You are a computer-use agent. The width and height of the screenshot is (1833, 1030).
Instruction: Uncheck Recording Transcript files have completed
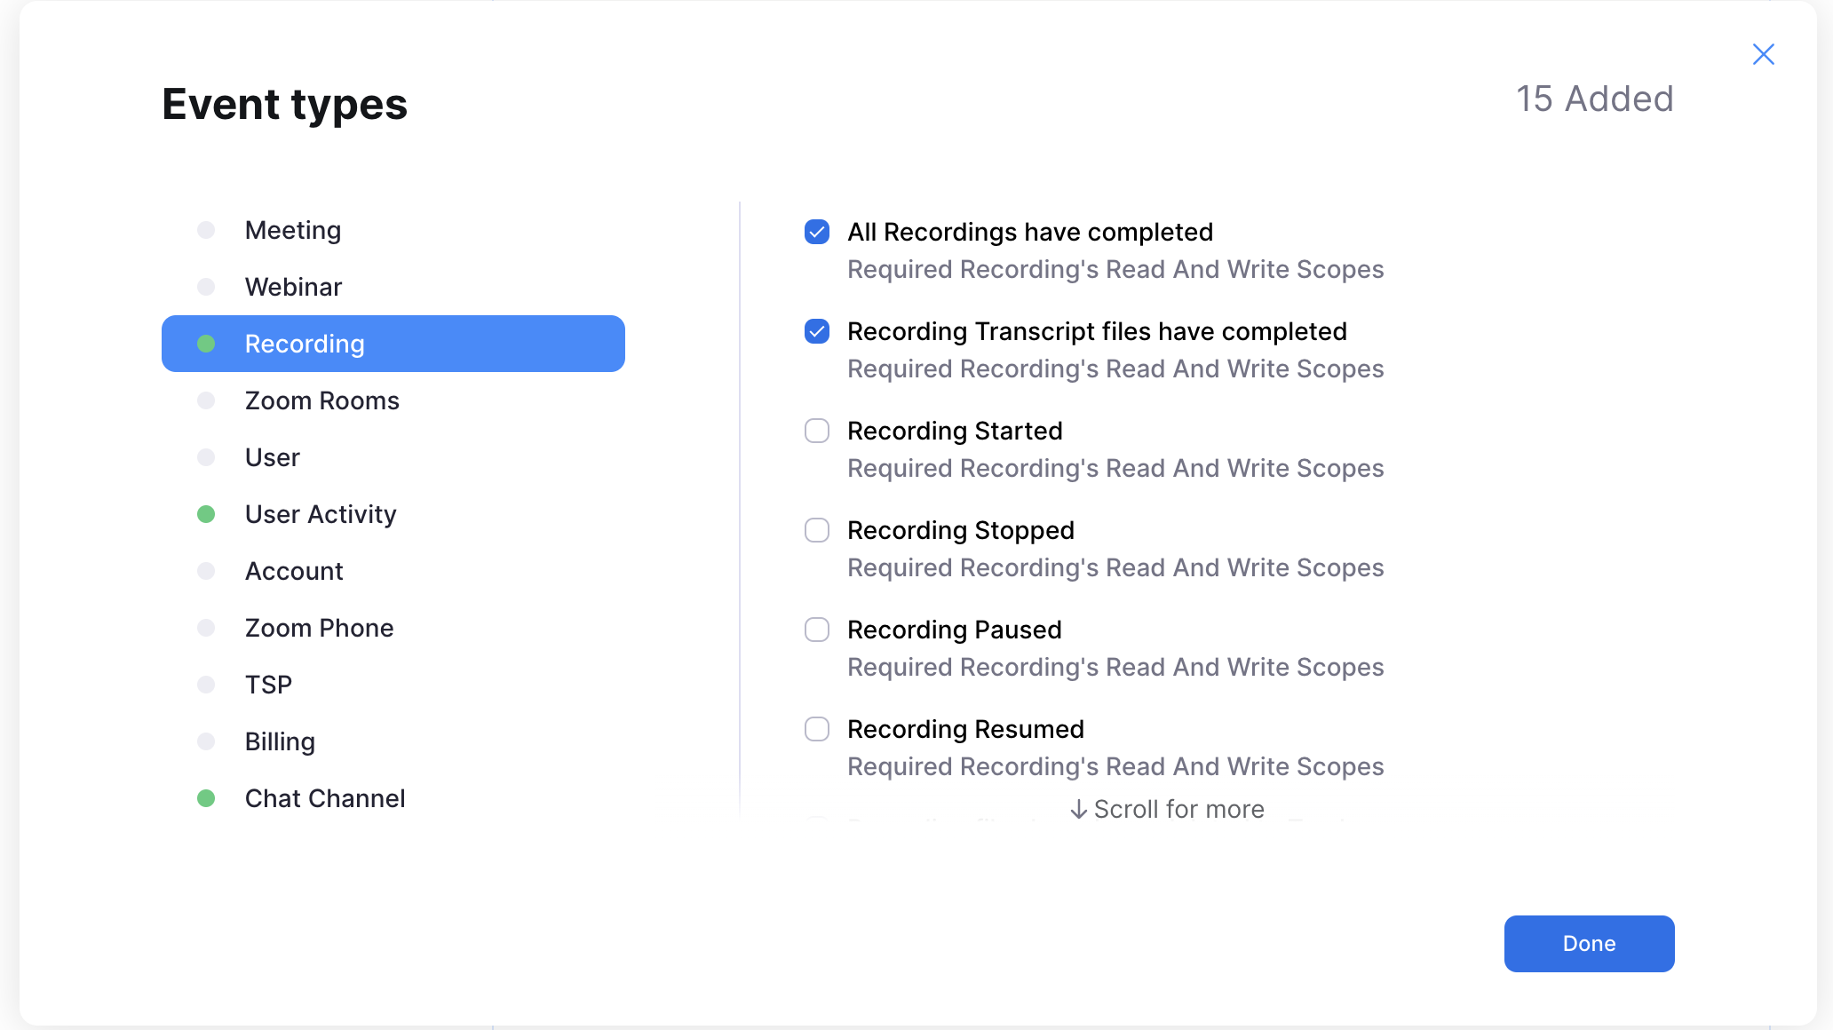817,331
